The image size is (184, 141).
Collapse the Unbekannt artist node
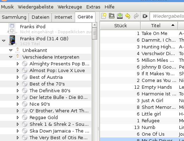(11, 51)
